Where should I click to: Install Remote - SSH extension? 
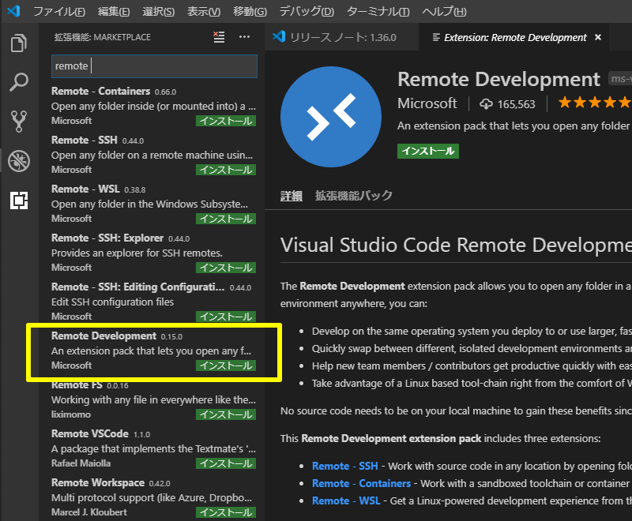click(226, 170)
